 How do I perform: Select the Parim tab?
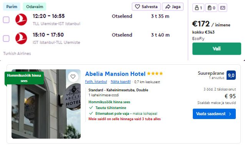[12, 7]
